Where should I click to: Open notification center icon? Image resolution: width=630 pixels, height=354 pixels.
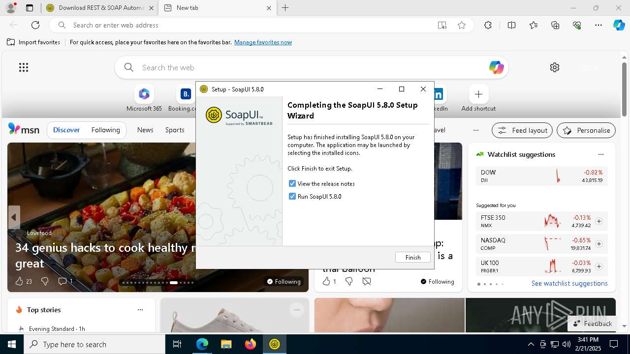pyautogui.click(x=614, y=344)
